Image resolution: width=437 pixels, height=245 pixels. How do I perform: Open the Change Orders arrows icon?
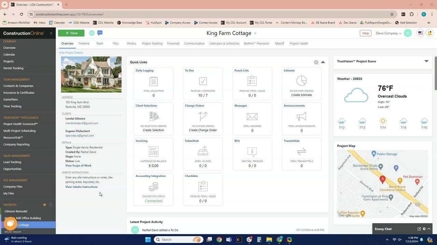click(203, 116)
